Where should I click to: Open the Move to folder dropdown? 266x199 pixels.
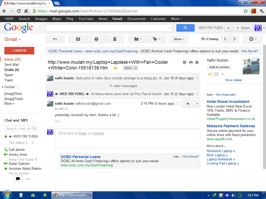[x=138, y=39]
